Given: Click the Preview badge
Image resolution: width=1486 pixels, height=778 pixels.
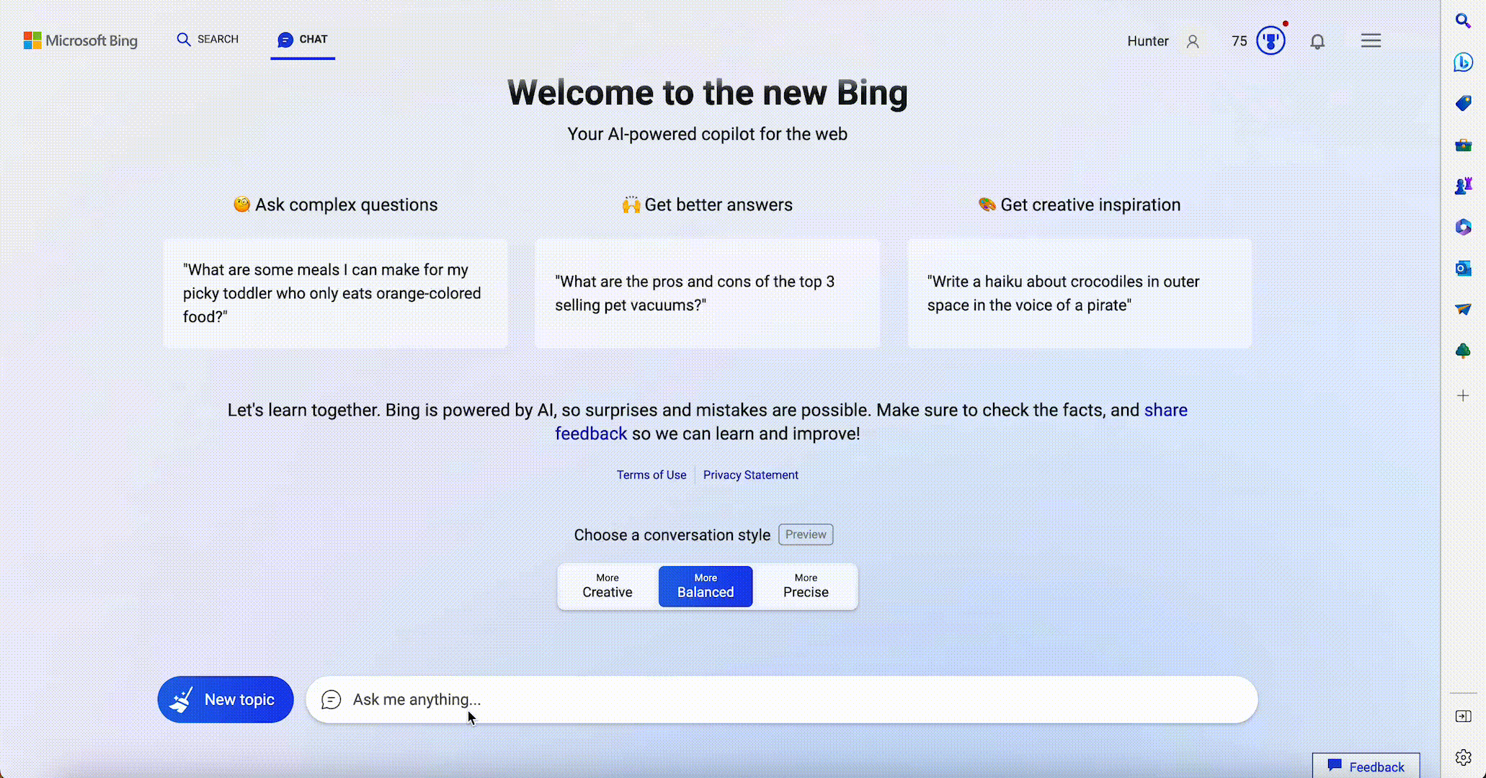Looking at the screenshot, I should [806, 535].
